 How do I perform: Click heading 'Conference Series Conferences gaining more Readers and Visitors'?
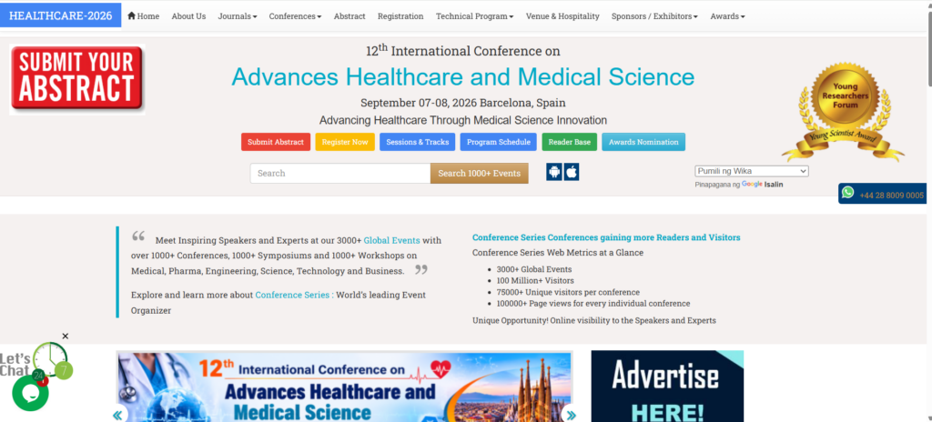click(x=606, y=237)
